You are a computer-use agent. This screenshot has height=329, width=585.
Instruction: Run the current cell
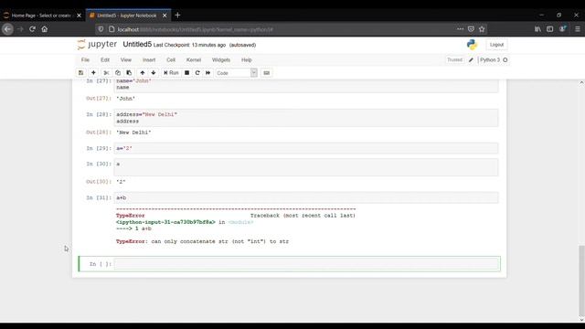coord(171,73)
